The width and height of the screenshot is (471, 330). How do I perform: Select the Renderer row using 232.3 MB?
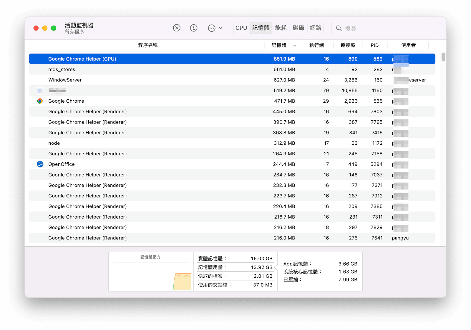[x=232, y=185]
